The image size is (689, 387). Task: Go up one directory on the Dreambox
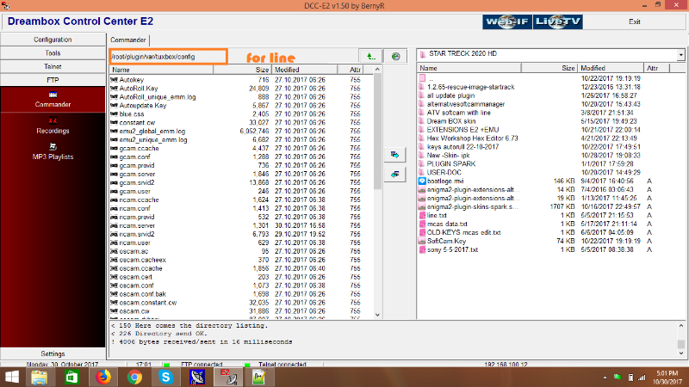click(x=370, y=56)
